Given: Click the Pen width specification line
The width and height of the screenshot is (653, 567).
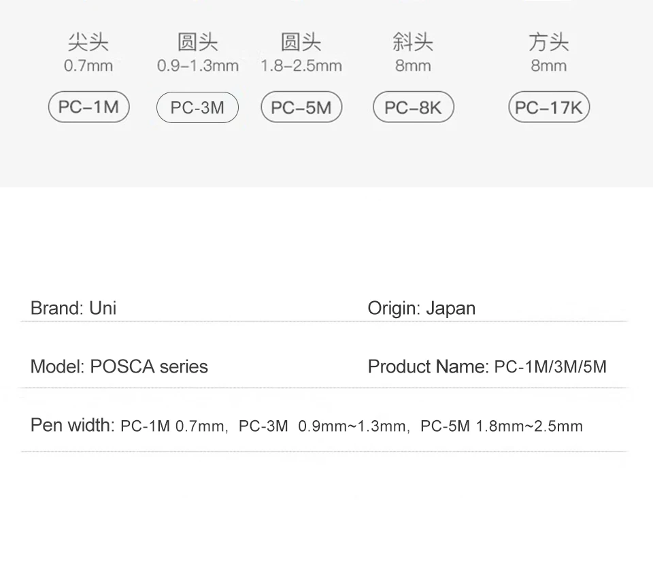Looking at the screenshot, I should click(306, 426).
